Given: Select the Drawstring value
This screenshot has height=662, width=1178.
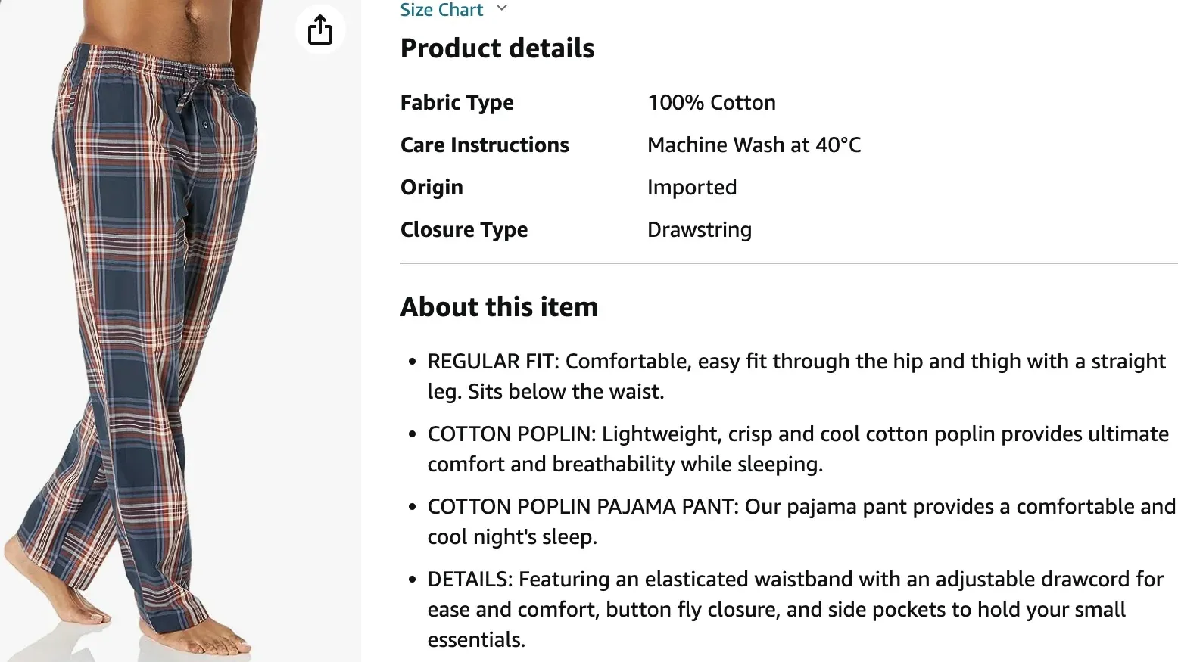Looking at the screenshot, I should click(x=699, y=229).
